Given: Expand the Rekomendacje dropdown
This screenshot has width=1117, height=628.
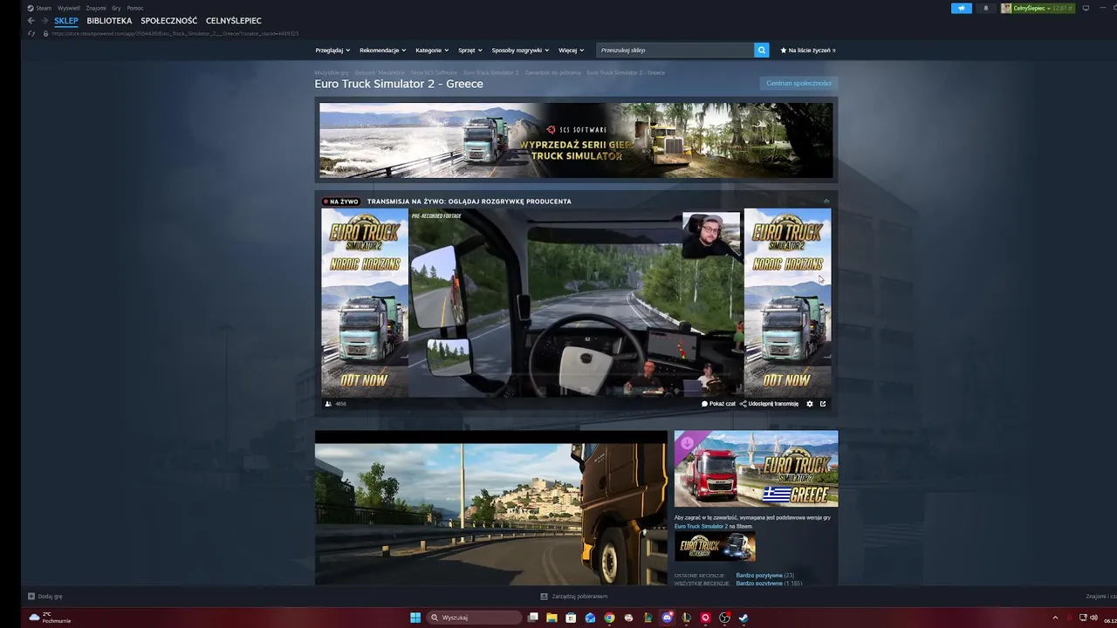Looking at the screenshot, I should click(x=382, y=50).
